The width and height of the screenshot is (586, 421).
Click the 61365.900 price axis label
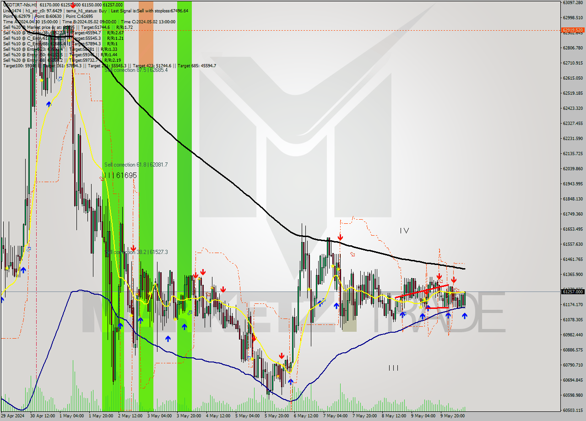coord(573,274)
